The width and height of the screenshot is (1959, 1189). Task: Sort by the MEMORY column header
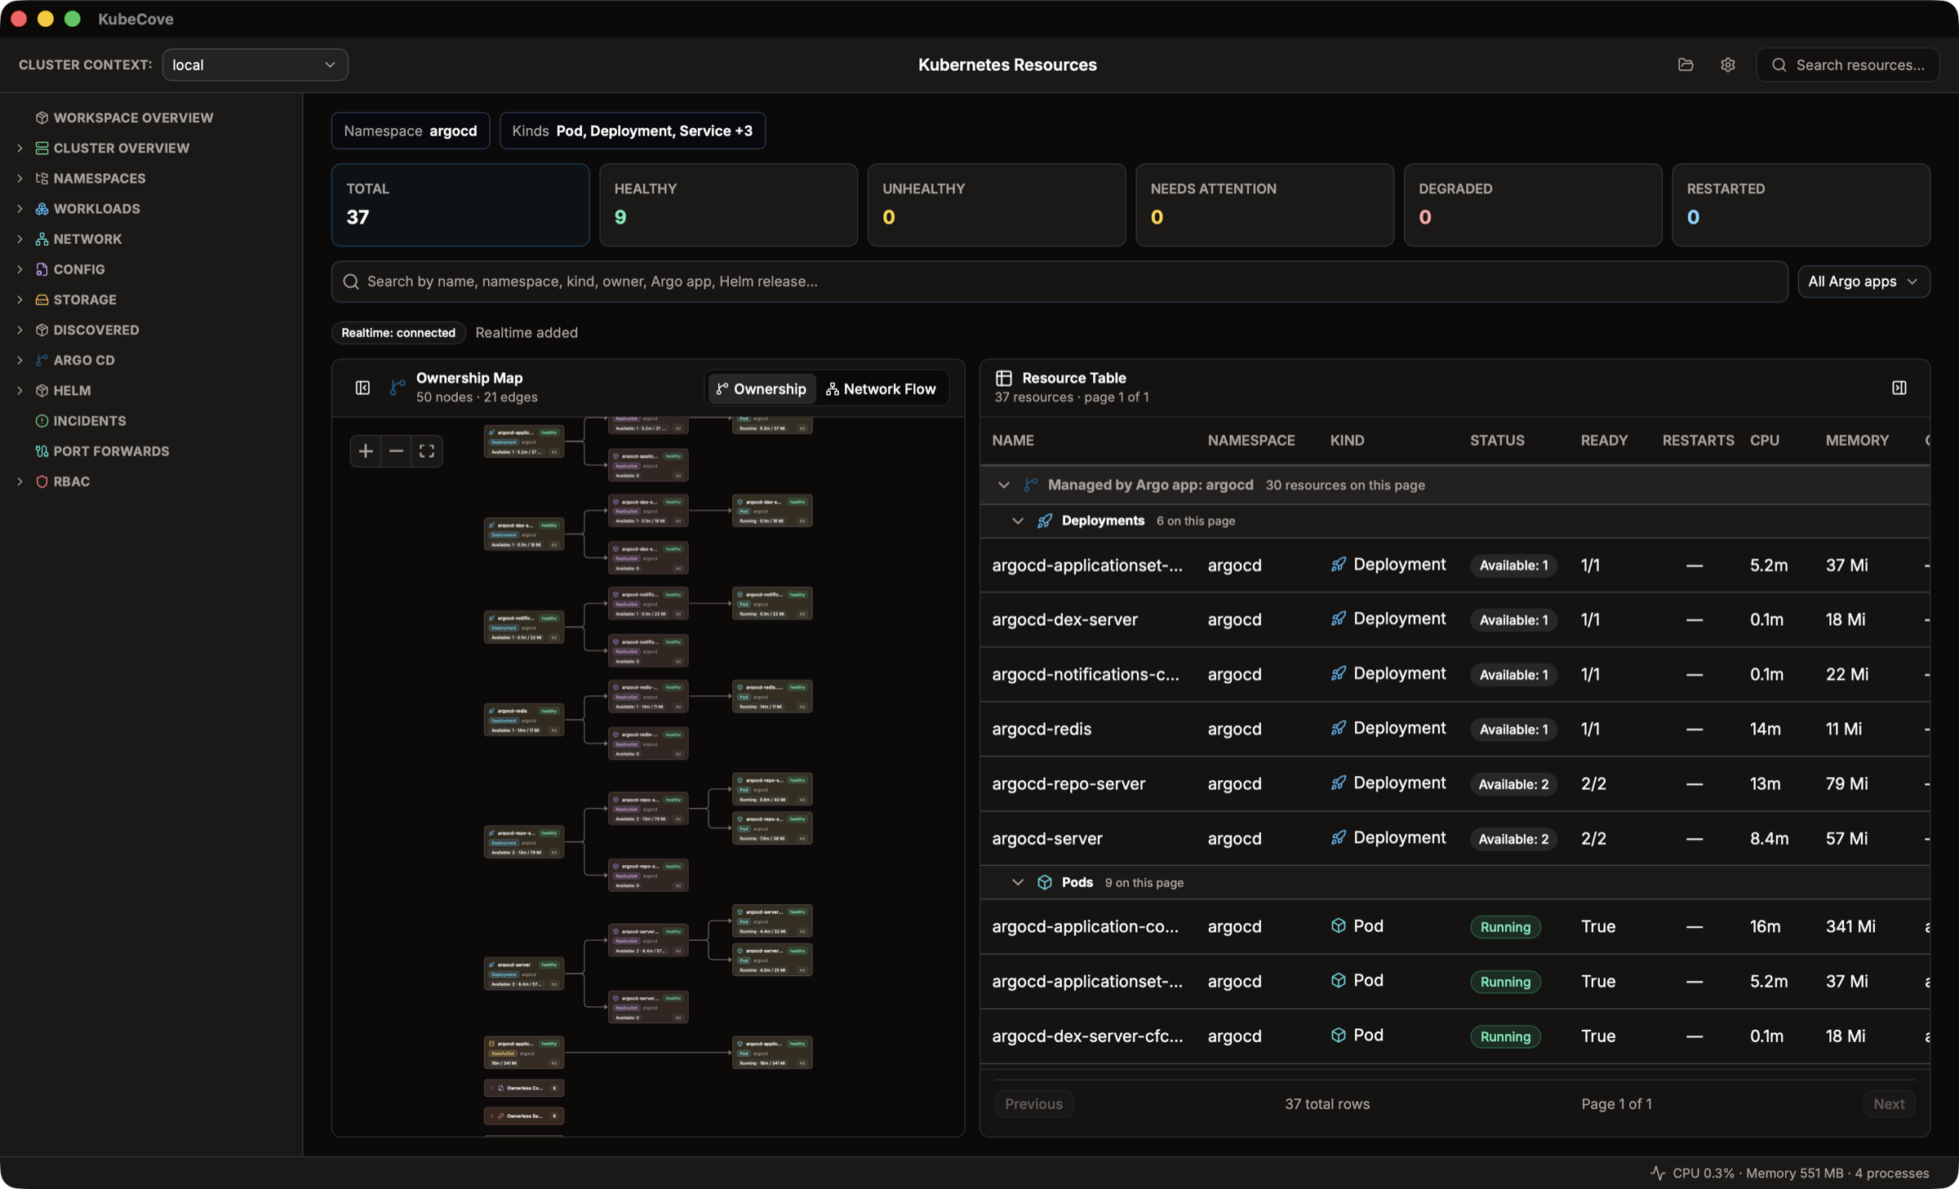pyautogui.click(x=1857, y=440)
